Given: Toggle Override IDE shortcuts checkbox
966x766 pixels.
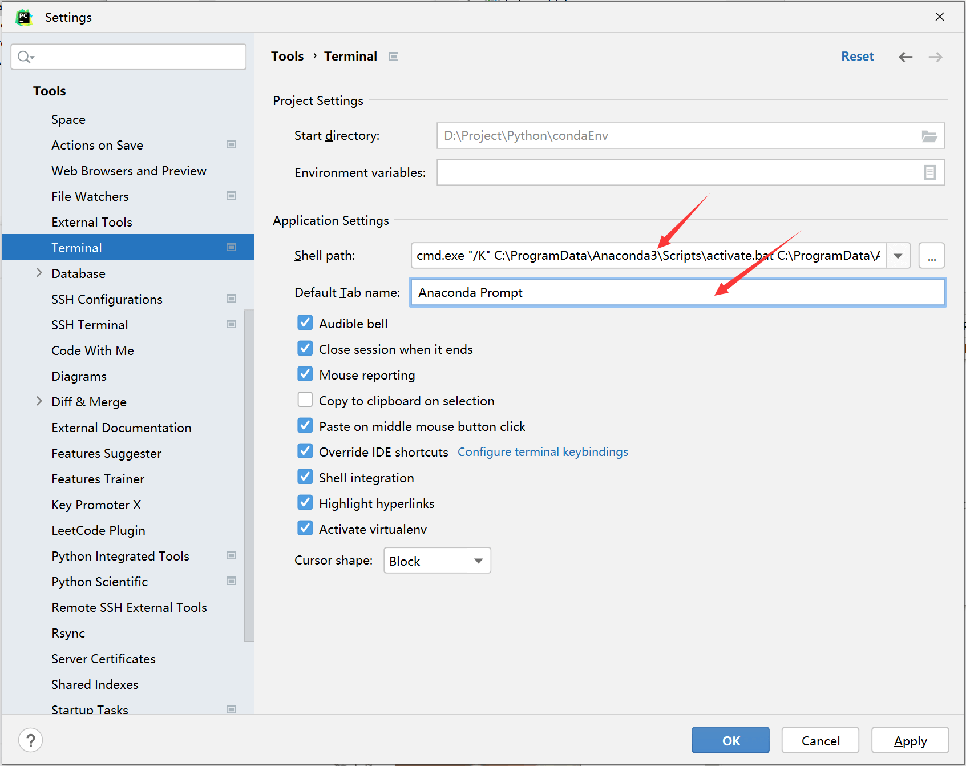Looking at the screenshot, I should (305, 451).
